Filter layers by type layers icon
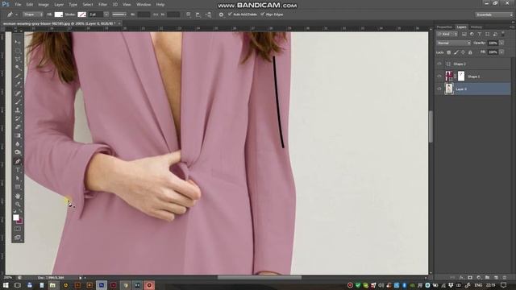Screen dimensions: 516x290 (x=480, y=34)
